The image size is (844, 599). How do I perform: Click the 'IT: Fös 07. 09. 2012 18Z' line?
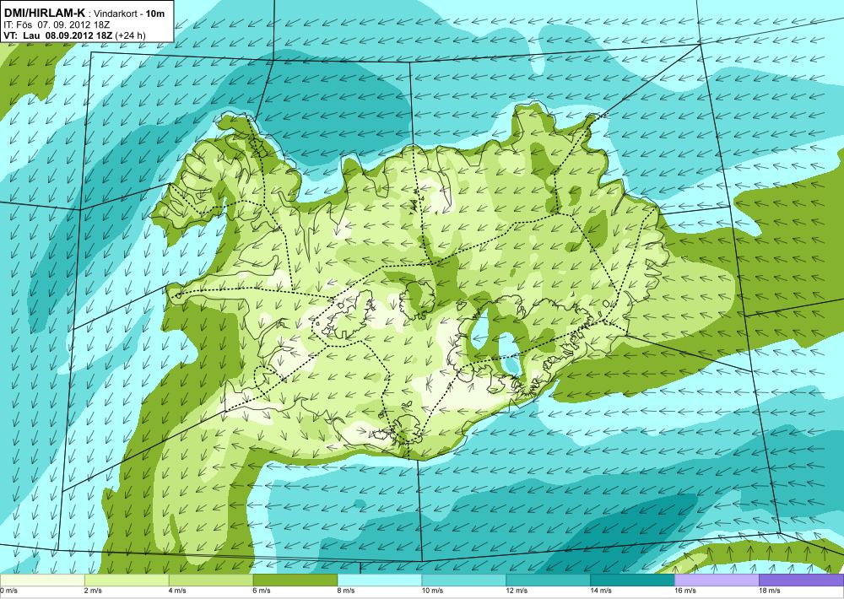click(x=57, y=24)
